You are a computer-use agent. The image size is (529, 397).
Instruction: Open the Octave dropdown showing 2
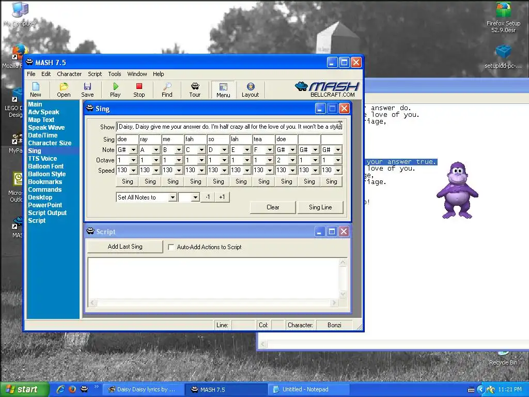click(x=292, y=160)
